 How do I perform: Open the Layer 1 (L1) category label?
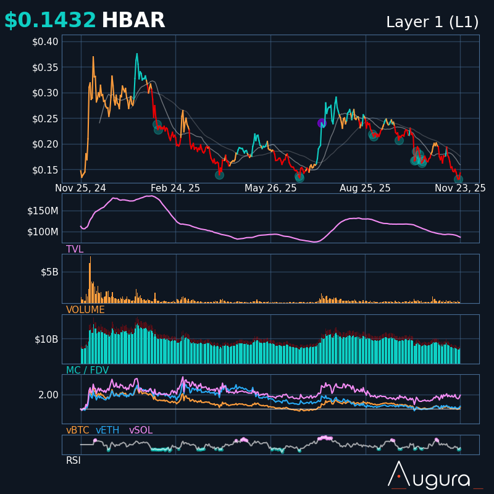[x=432, y=22]
